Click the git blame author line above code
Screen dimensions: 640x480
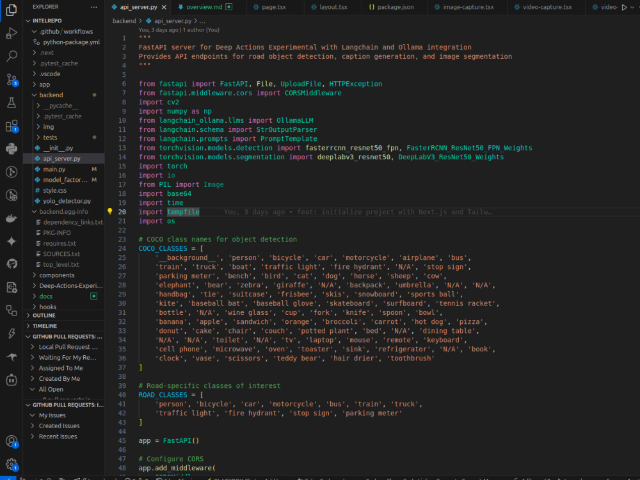click(x=179, y=30)
